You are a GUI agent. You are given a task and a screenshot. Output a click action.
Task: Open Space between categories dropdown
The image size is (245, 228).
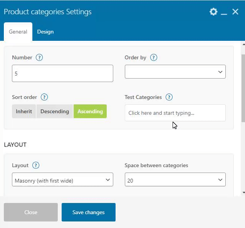coord(175,180)
